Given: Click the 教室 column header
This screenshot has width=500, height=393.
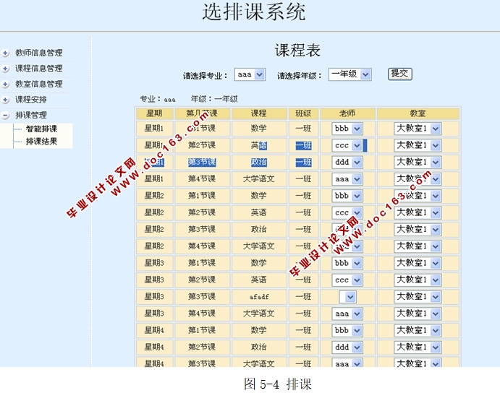Looking at the screenshot, I should tap(418, 113).
